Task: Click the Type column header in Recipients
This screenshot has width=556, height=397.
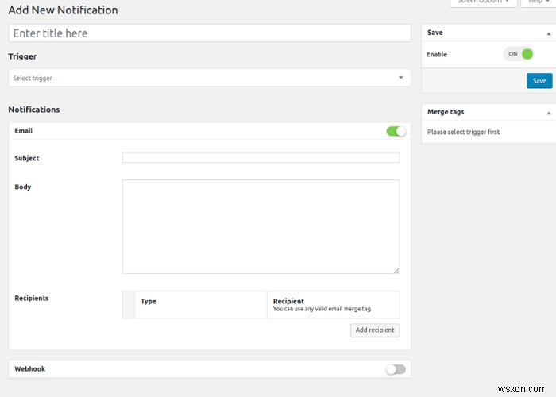Action: [x=149, y=302]
